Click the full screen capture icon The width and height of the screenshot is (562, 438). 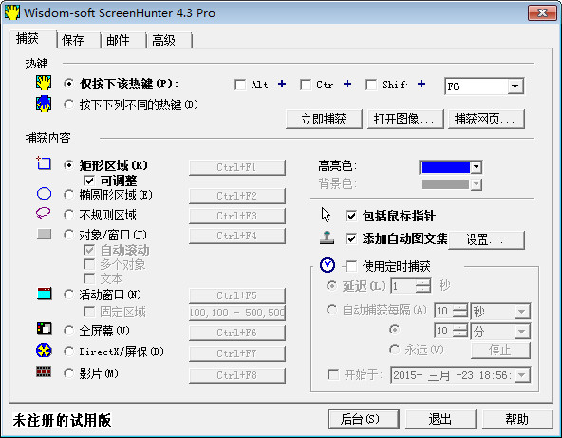(x=44, y=329)
